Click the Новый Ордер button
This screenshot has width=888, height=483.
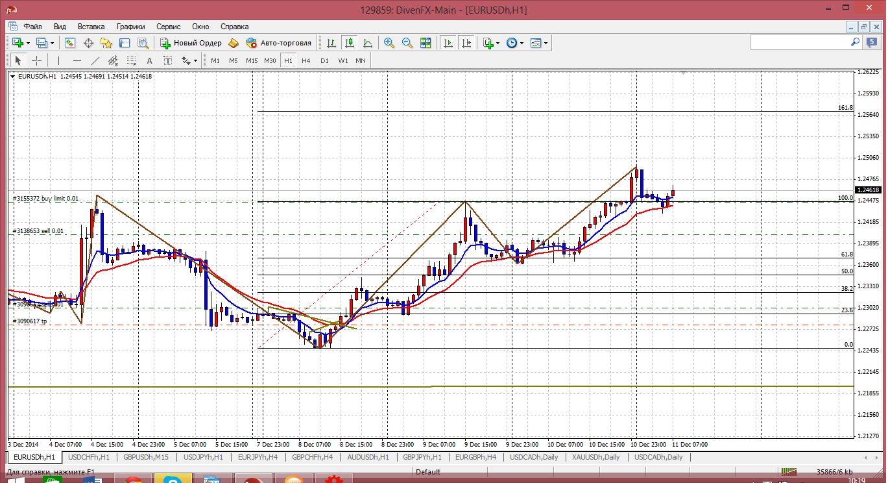point(191,43)
